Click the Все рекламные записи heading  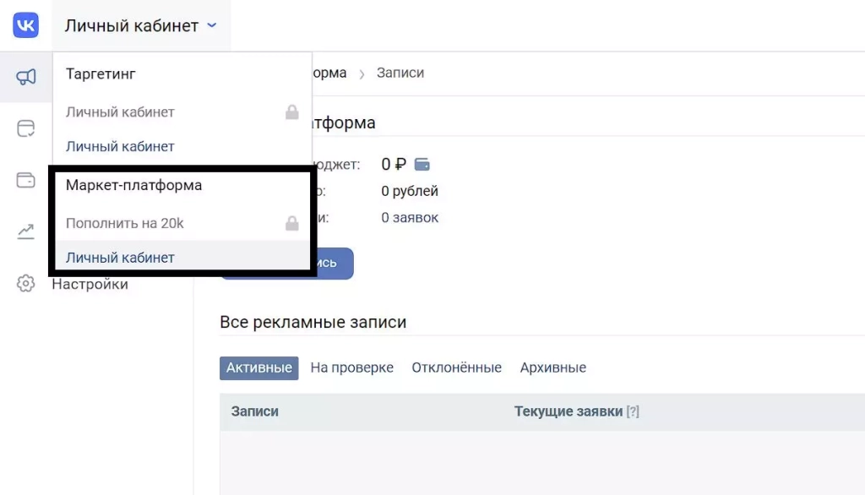(x=313, y=323)
